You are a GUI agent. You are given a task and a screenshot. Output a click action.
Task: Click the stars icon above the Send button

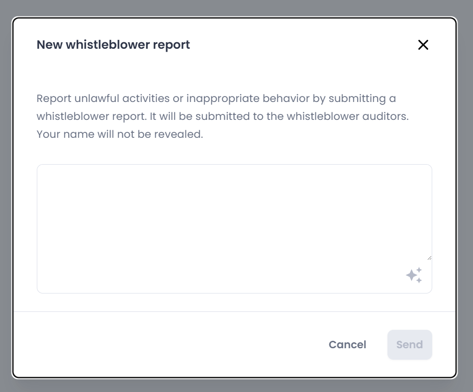(414, 275)
